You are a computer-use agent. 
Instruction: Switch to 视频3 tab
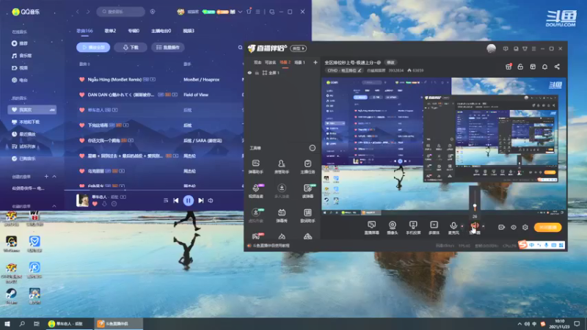(189, 31)
